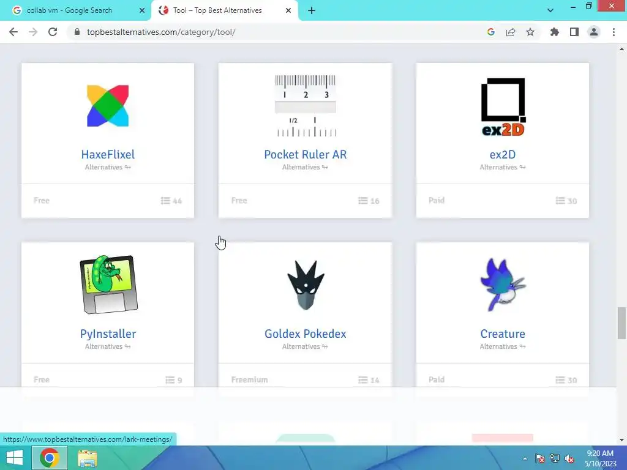Click the Paid label on Creature card
This screenshot has width=627, height=470.
pos(437,379)
